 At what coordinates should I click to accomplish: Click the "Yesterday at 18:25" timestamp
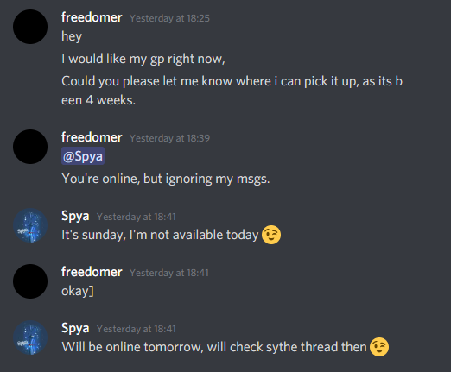coord(169,18)
